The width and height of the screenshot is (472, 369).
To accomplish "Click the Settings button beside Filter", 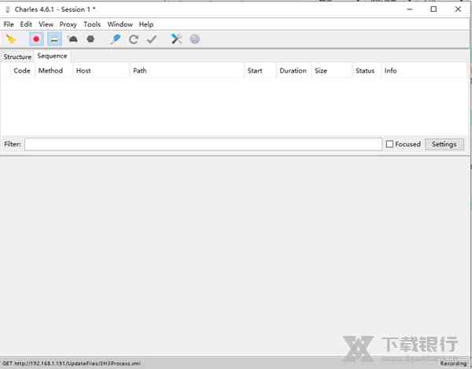I will [444, 144].
